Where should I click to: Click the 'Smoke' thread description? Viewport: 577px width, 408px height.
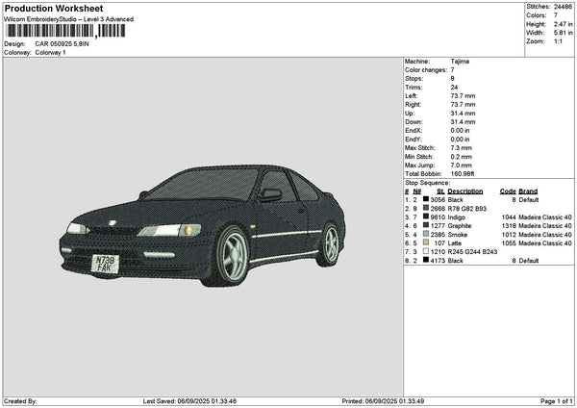[458, 235]
